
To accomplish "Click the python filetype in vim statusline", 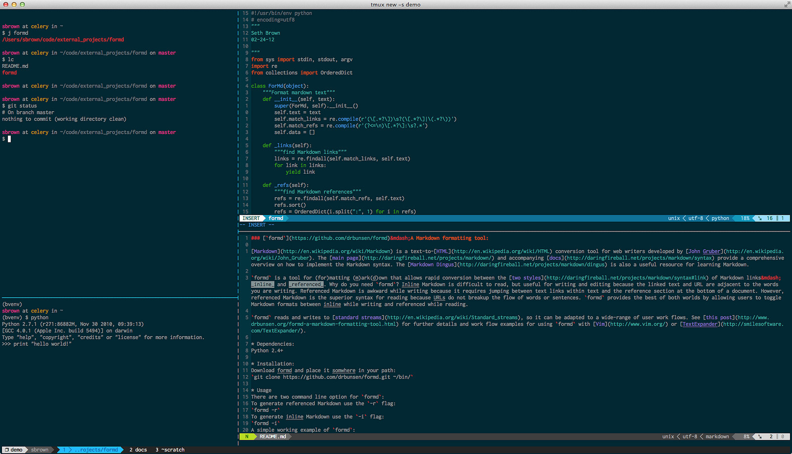I will [x=720, y=218].
